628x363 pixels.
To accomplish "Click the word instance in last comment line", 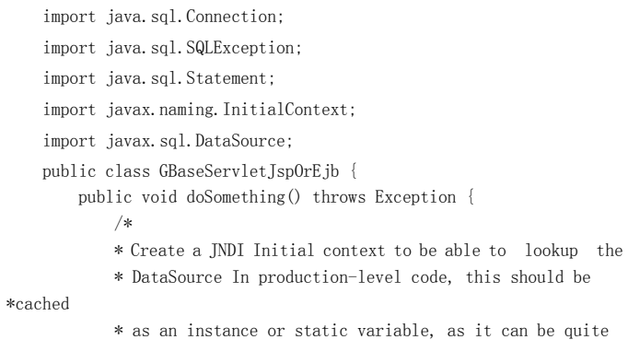I will click(222, 331).
